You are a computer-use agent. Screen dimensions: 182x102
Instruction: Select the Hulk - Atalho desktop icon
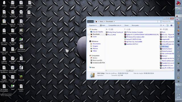tap(21, 59)
